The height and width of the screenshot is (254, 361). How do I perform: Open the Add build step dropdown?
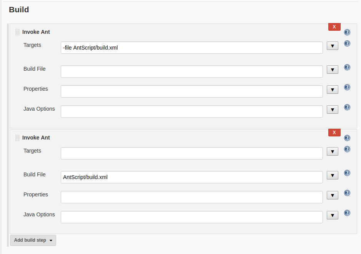click(33, 240)
